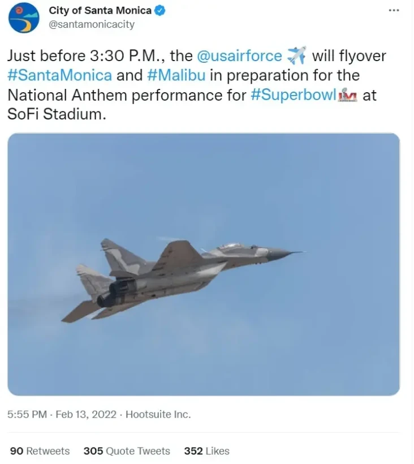Image resolution: width=414 pixels, height=464 pixels.
Task: Click the 5:55 PM timestamp
Action: coord(27,414)
